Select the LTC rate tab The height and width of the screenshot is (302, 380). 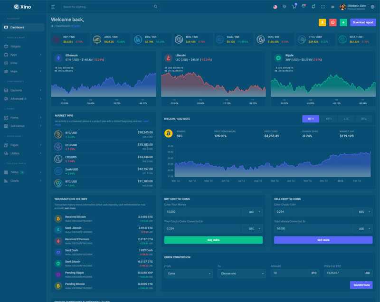pos(346,119)
